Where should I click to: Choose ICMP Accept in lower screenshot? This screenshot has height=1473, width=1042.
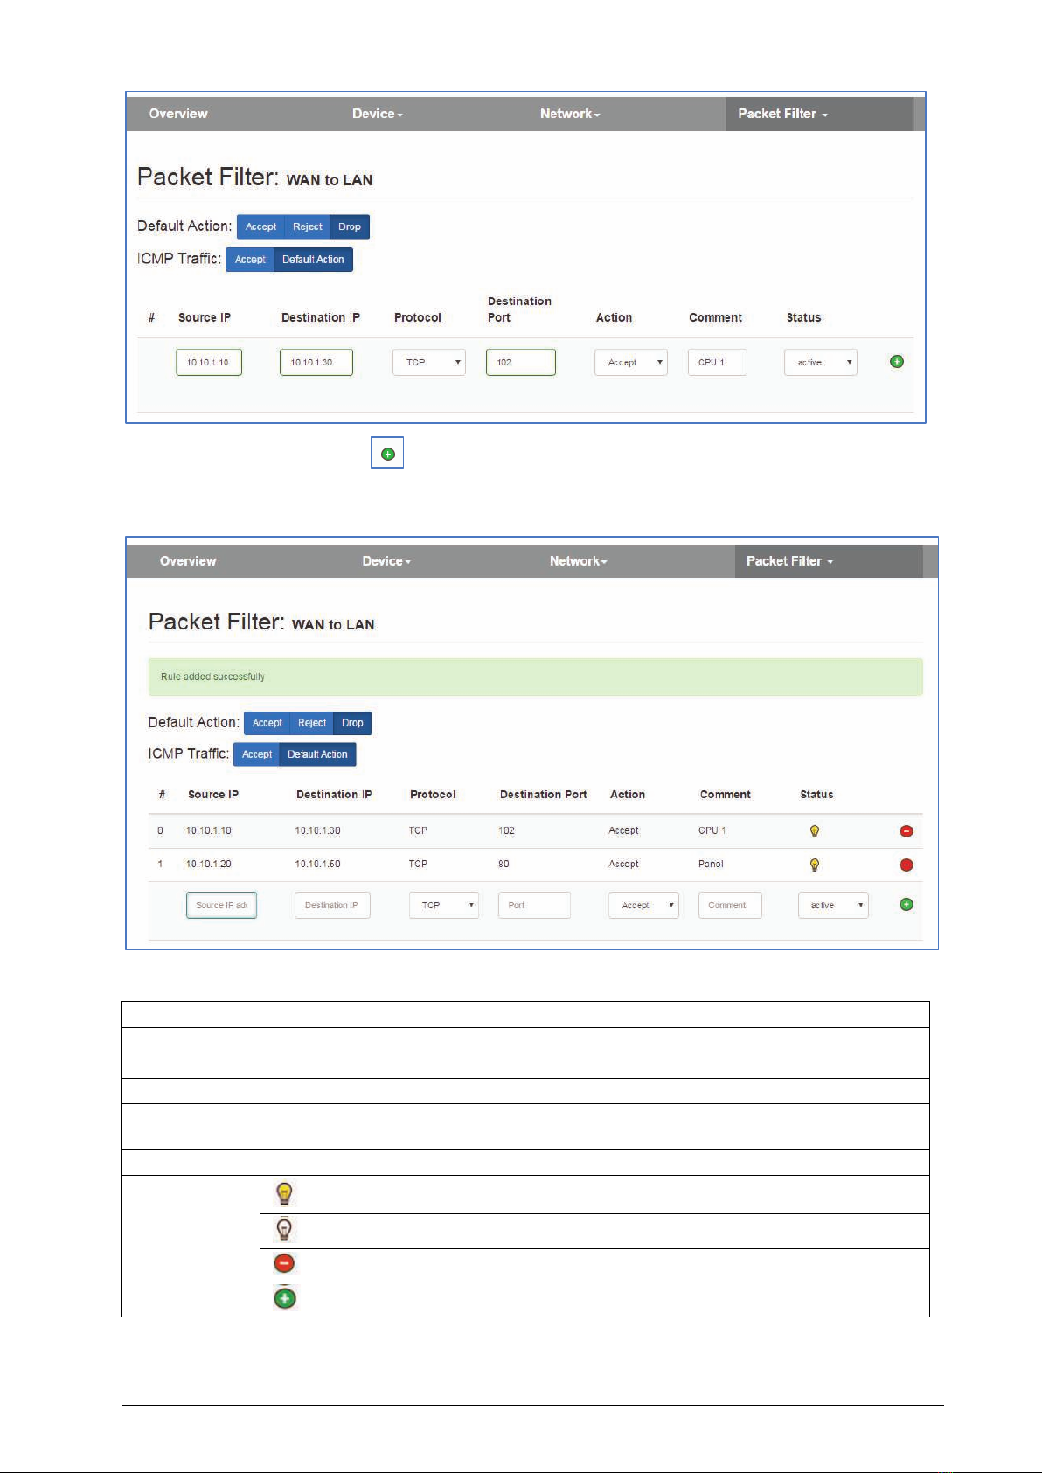pos(257,754)
